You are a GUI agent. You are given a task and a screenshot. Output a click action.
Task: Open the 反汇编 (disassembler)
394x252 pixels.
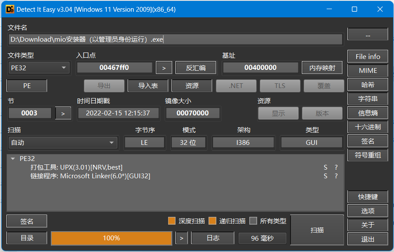click(x=196, y=68)
